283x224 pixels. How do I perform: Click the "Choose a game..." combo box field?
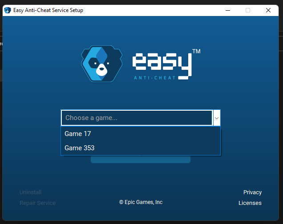coord(137,118)
